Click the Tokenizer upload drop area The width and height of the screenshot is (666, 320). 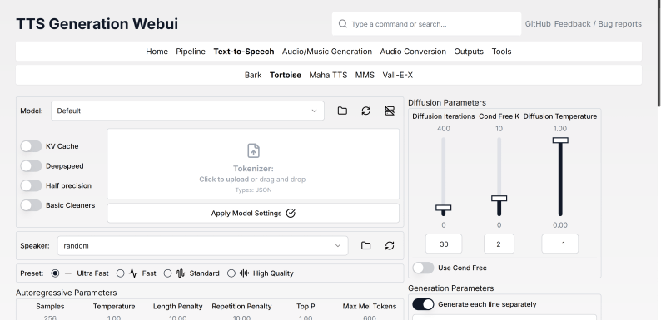253,164
